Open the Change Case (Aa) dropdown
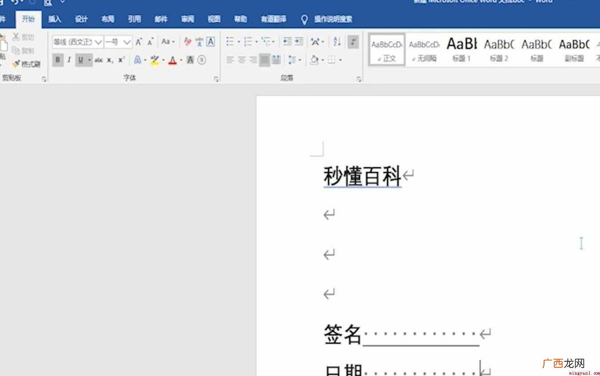This screenshot has width=600, height=376. (x=168, y=42)
